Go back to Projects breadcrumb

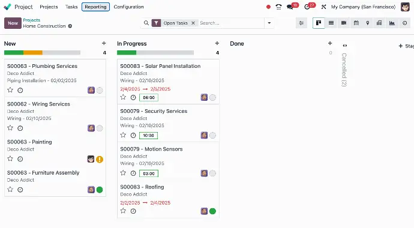(x=31, y=20)
